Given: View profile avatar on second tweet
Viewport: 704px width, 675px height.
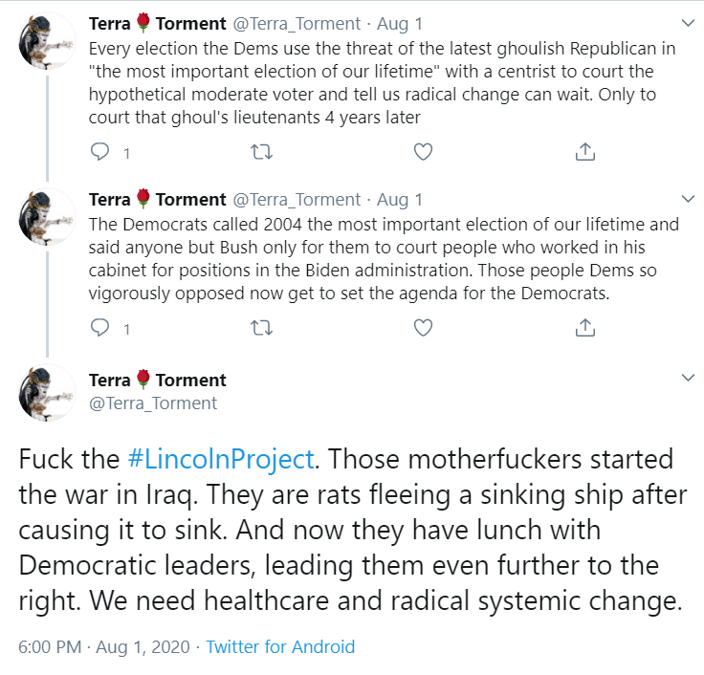Looking at the screenshot, I should pos(47,217).
